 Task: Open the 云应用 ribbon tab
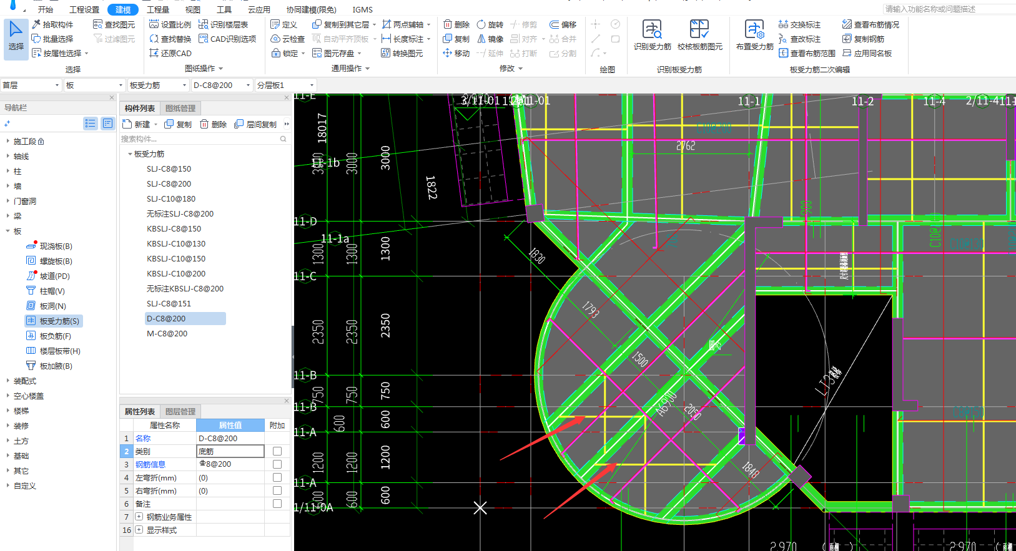point(259,9)
